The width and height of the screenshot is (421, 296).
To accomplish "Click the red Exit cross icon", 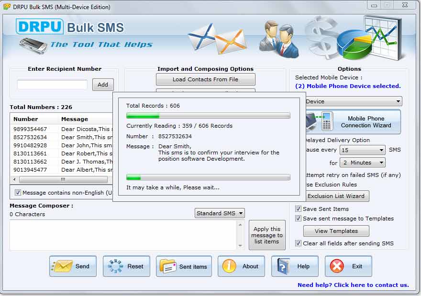I will pyautogui.click(x=337, y=266).
